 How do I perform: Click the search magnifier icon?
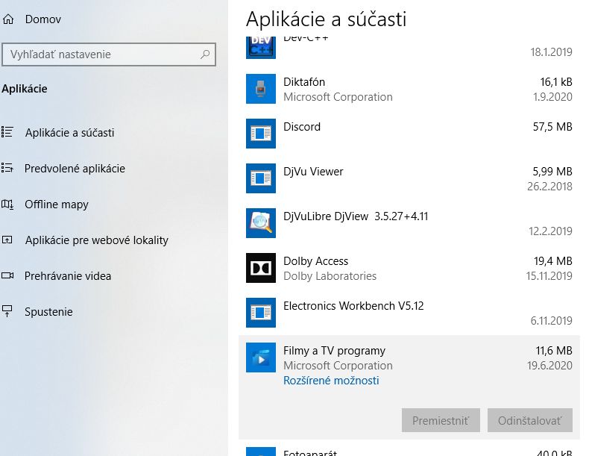click(206, 54)
